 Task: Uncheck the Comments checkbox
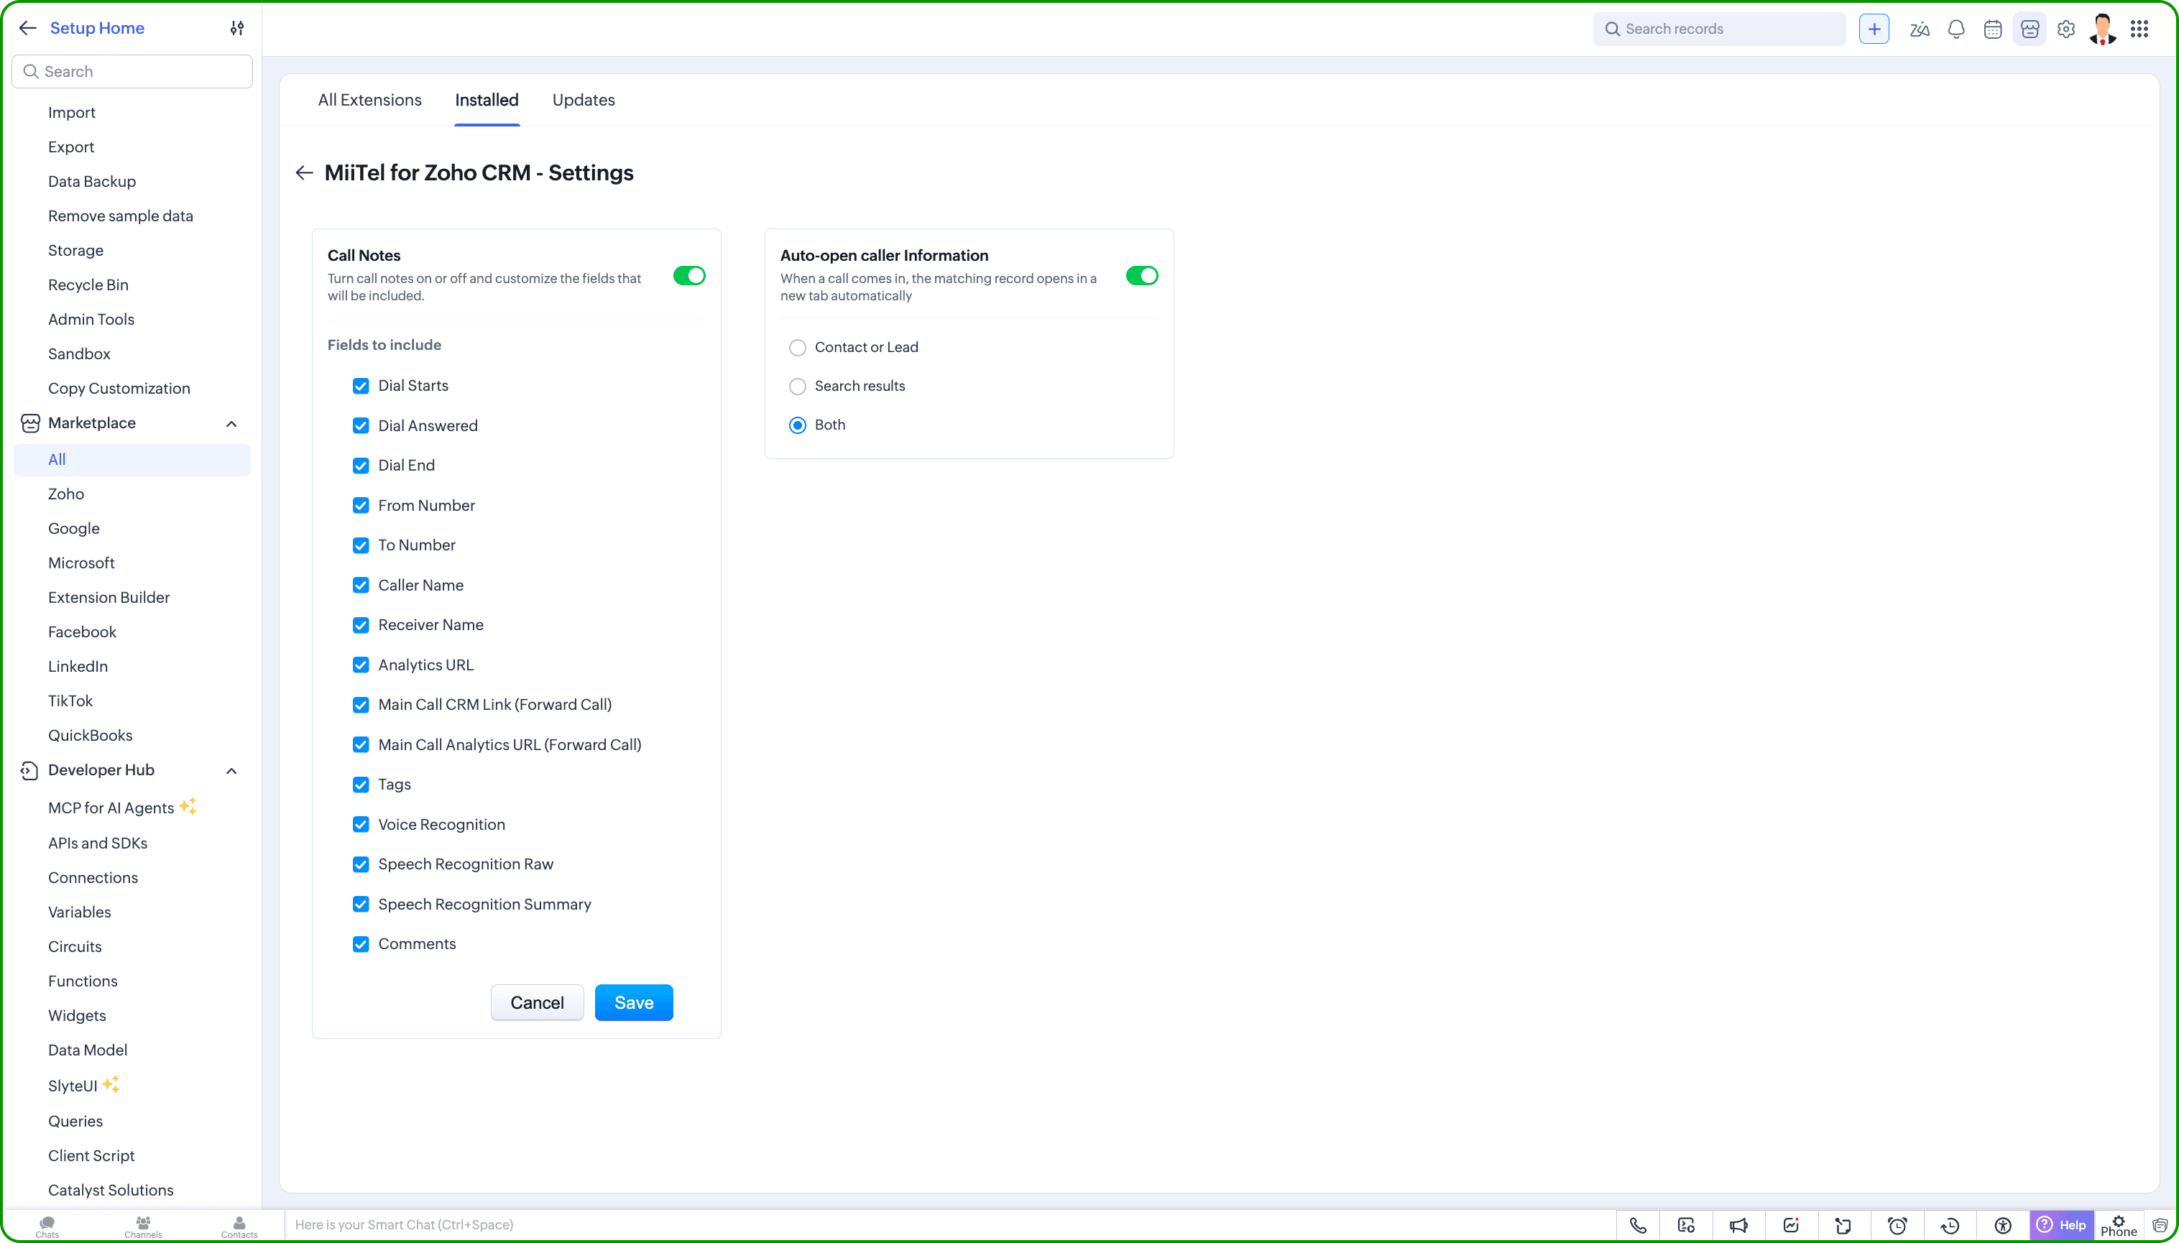point(361,944)
